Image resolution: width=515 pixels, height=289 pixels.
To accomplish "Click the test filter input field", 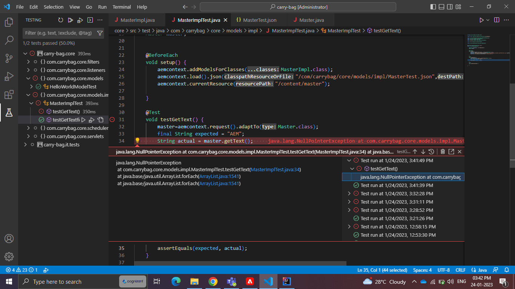I will 58,33.
